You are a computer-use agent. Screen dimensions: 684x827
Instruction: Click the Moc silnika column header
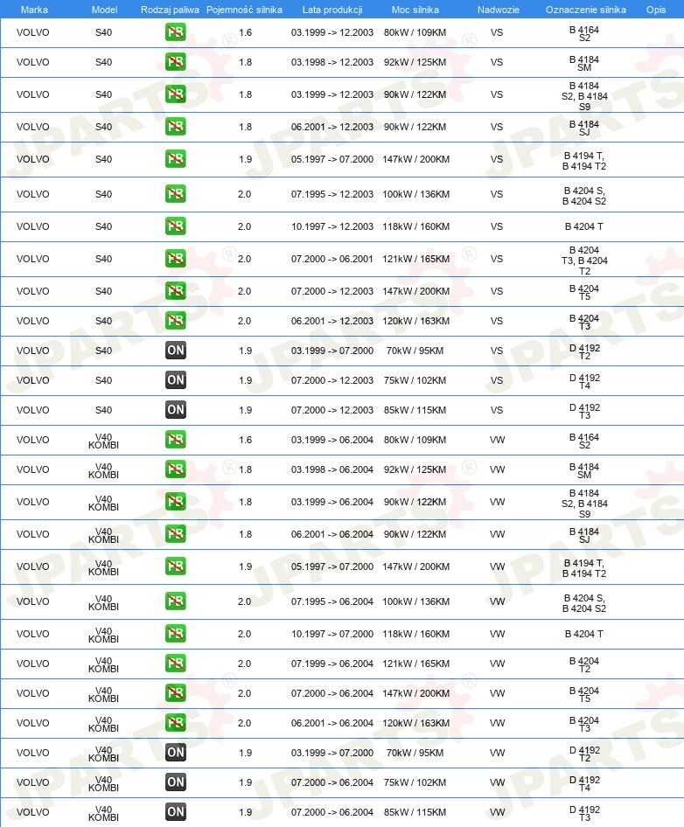click(x=415, y=10)
